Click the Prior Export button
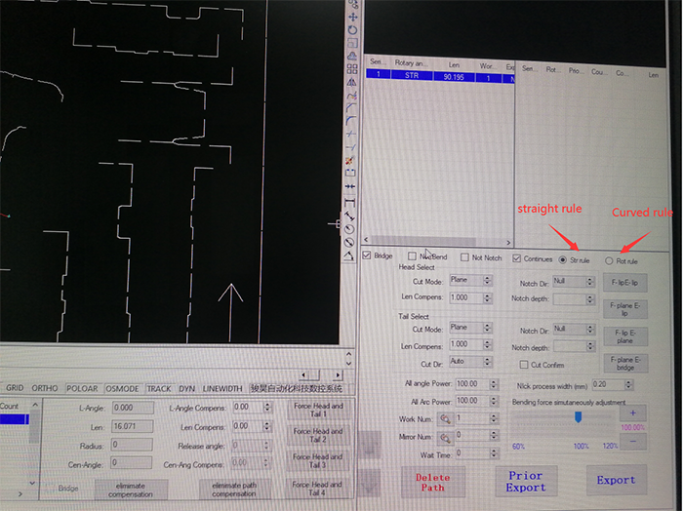The image size is (683, 511). (526, 481)
